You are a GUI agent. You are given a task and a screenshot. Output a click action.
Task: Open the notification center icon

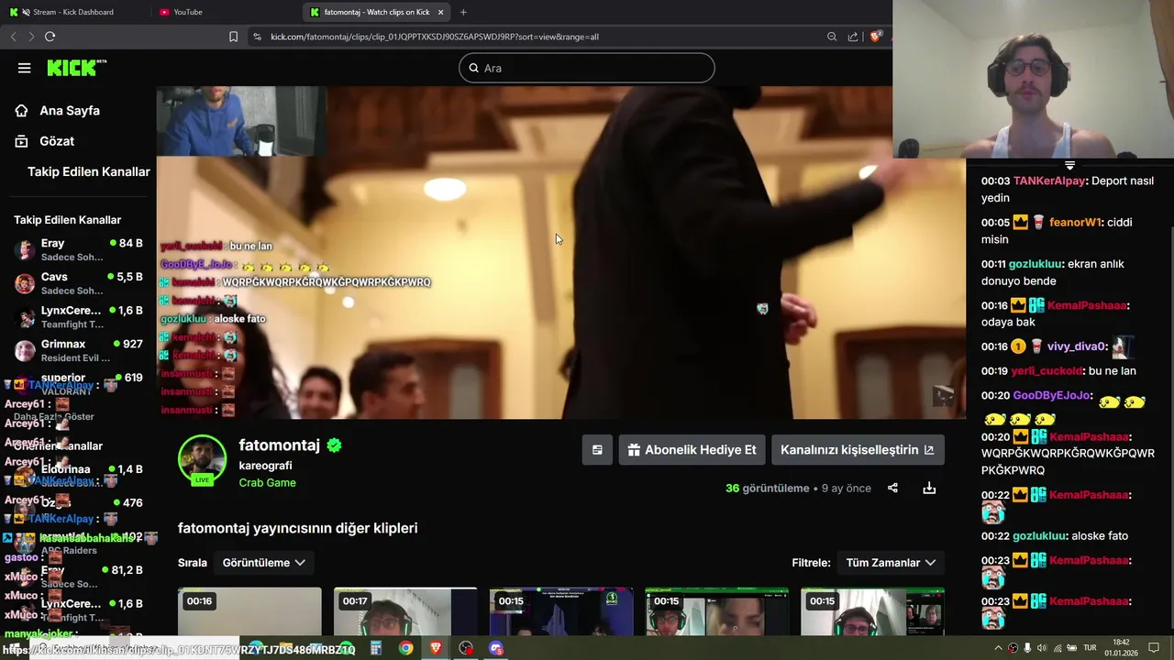click(x=1155, y=648)
